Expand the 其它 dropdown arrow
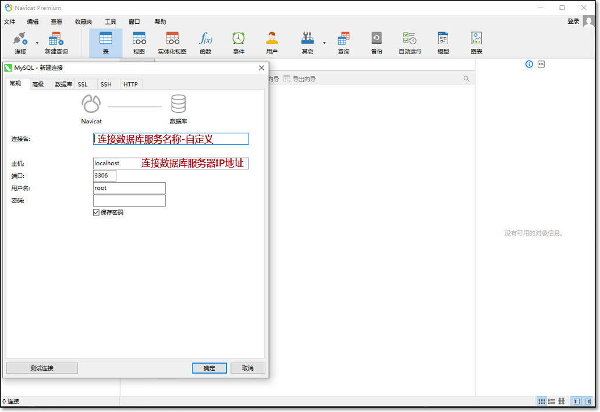600x412 pixels. click(x=324, y=42)
